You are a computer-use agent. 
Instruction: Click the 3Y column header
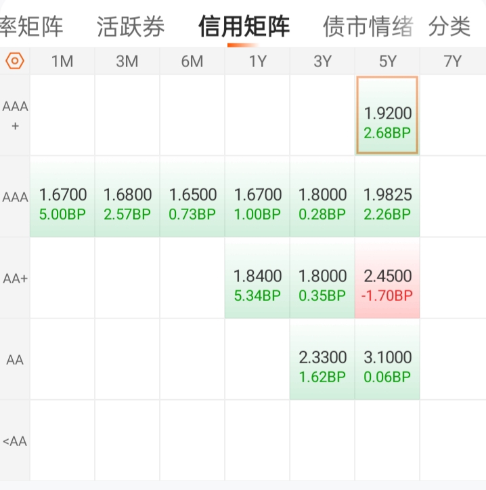coord(322,61)
